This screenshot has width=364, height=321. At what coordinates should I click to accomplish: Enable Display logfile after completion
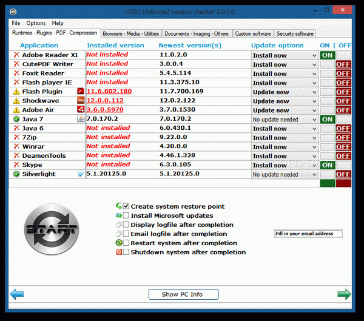[x=126, y=225]
